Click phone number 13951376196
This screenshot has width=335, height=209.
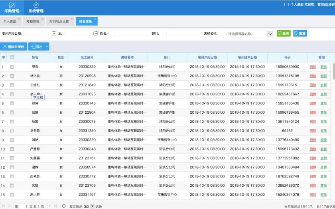point(288,76)
